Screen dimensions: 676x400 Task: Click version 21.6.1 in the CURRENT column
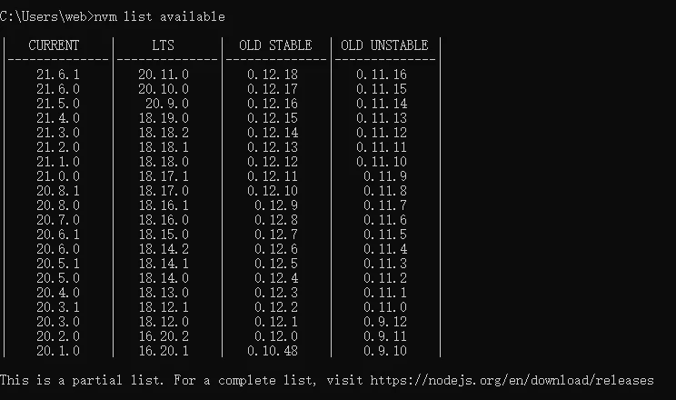coord(58,75)
